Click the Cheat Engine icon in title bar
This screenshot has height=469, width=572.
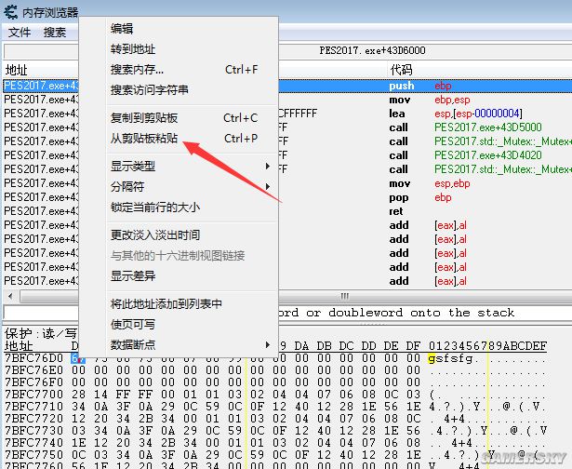click(x=10, y=10)
